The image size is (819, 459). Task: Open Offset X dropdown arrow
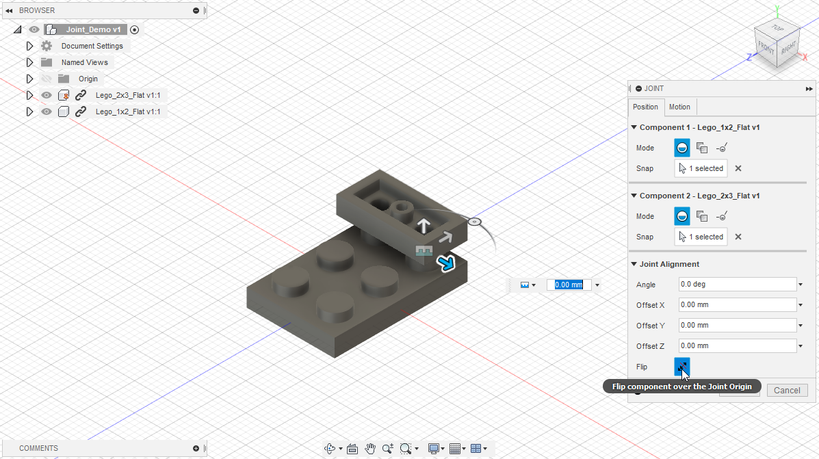[x=801, y=305]
